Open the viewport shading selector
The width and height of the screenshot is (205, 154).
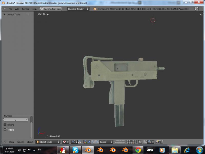click(x=66, y=142)
